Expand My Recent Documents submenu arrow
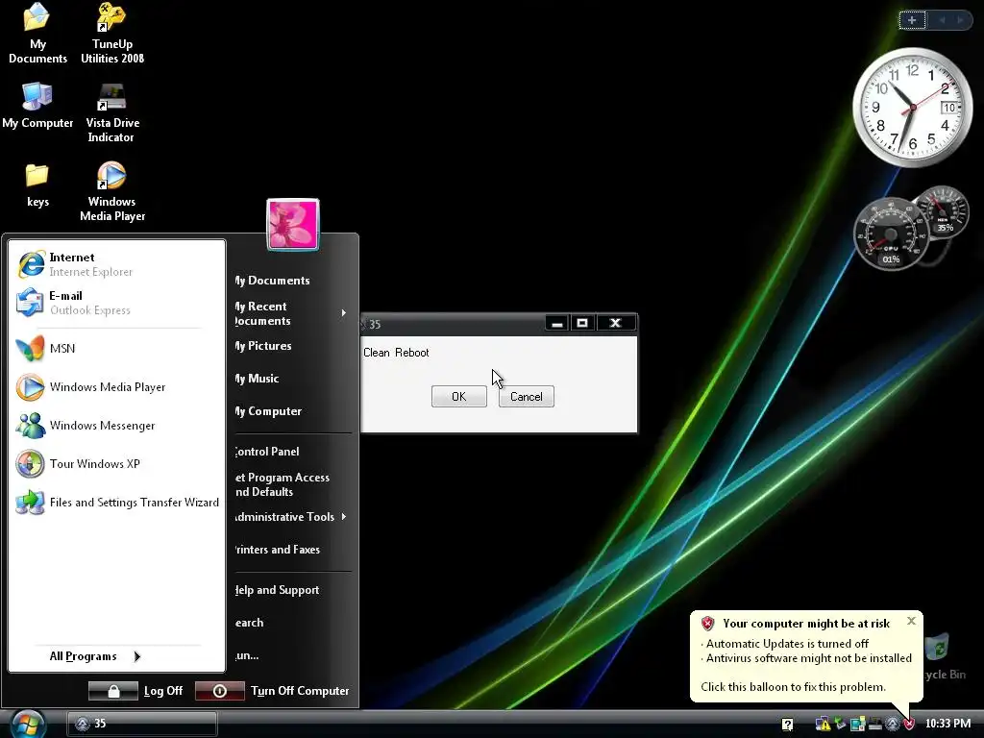Screen dimensions: 984x738 343,312
